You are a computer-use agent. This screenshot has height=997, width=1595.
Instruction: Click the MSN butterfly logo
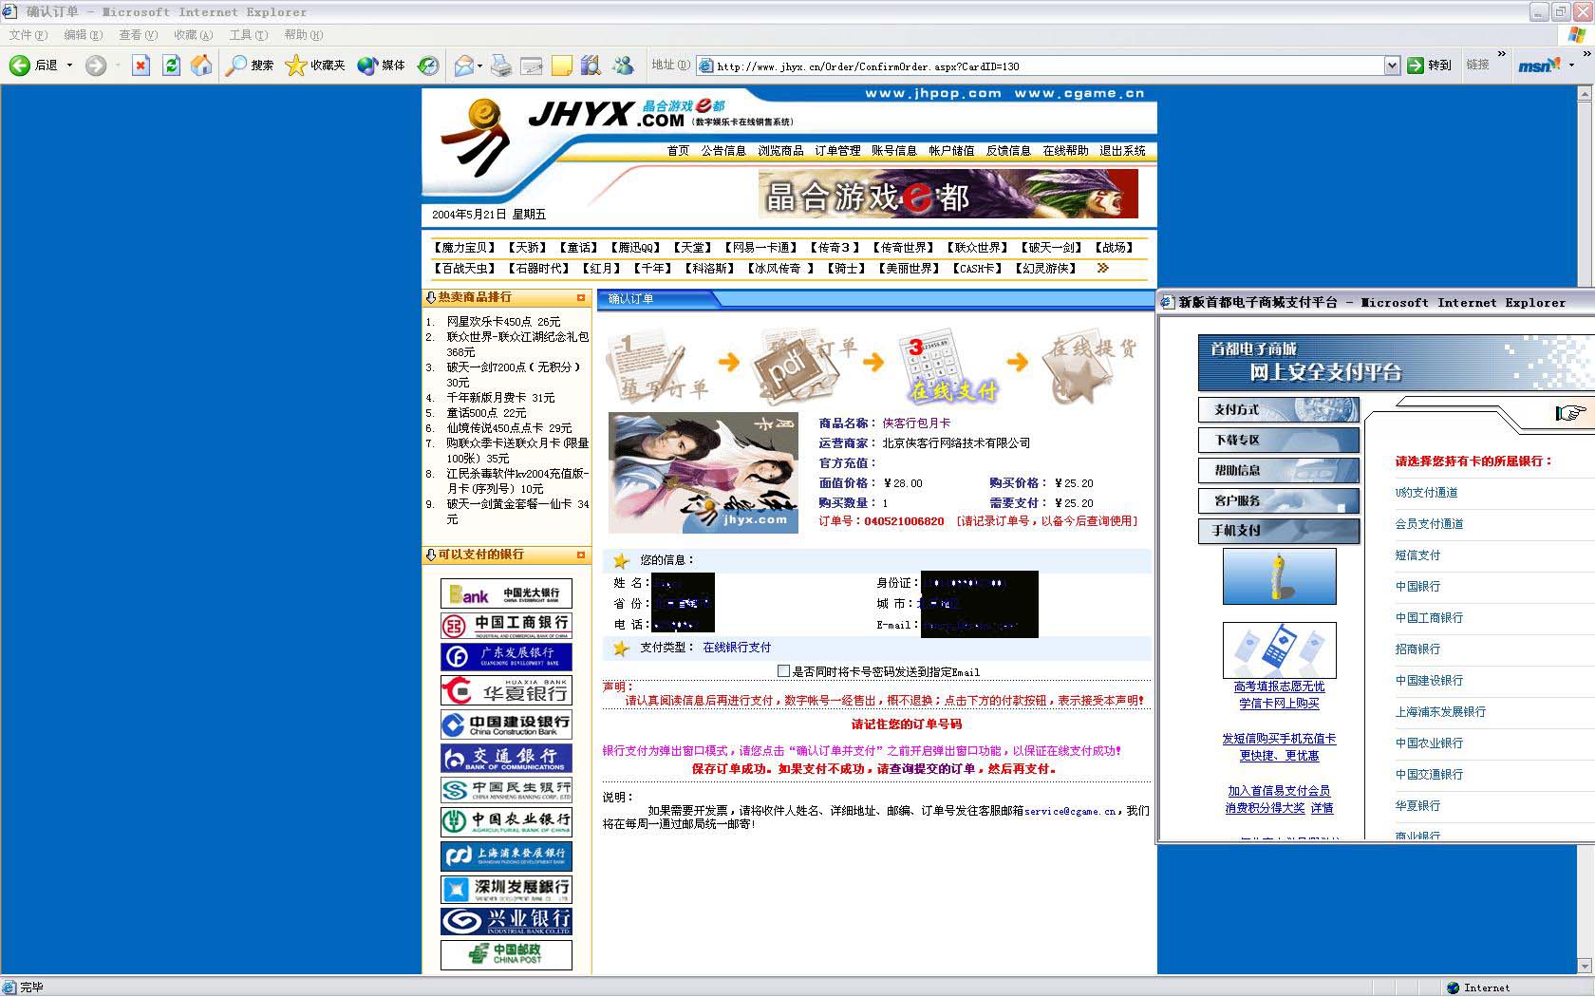click(x=1539, y=65)
